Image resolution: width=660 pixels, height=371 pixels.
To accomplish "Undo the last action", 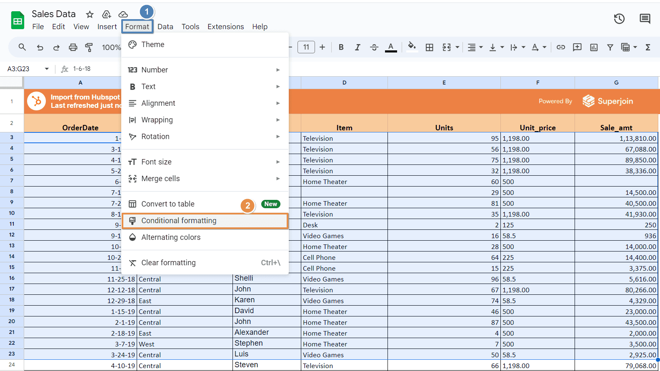I will (x=40, y=47).
